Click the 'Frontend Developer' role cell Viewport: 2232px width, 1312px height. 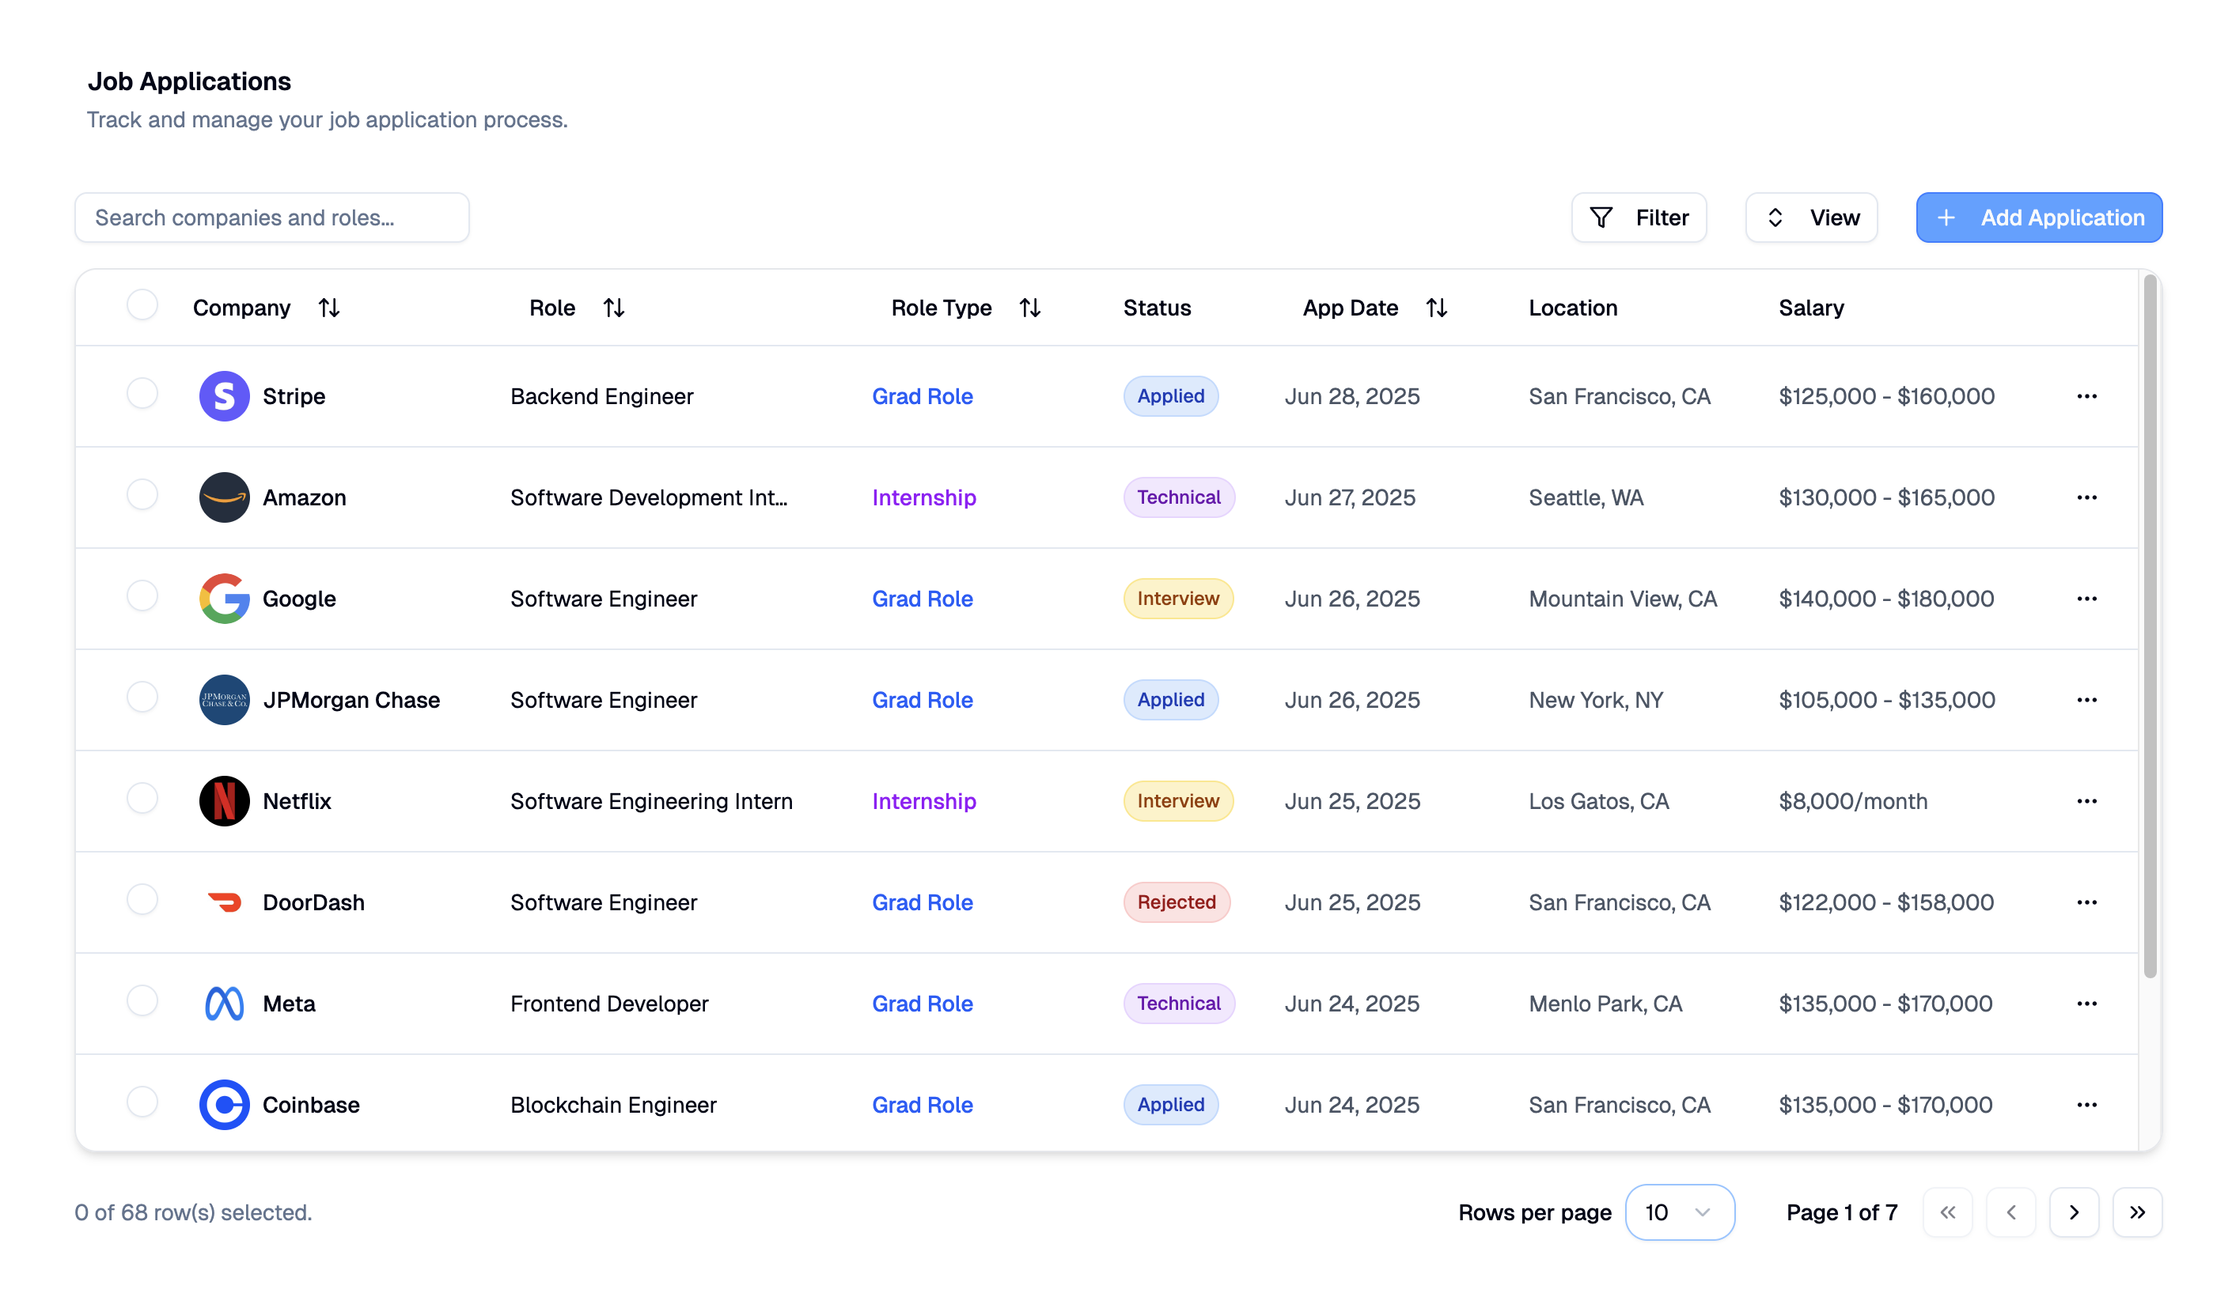[609, 1003]
